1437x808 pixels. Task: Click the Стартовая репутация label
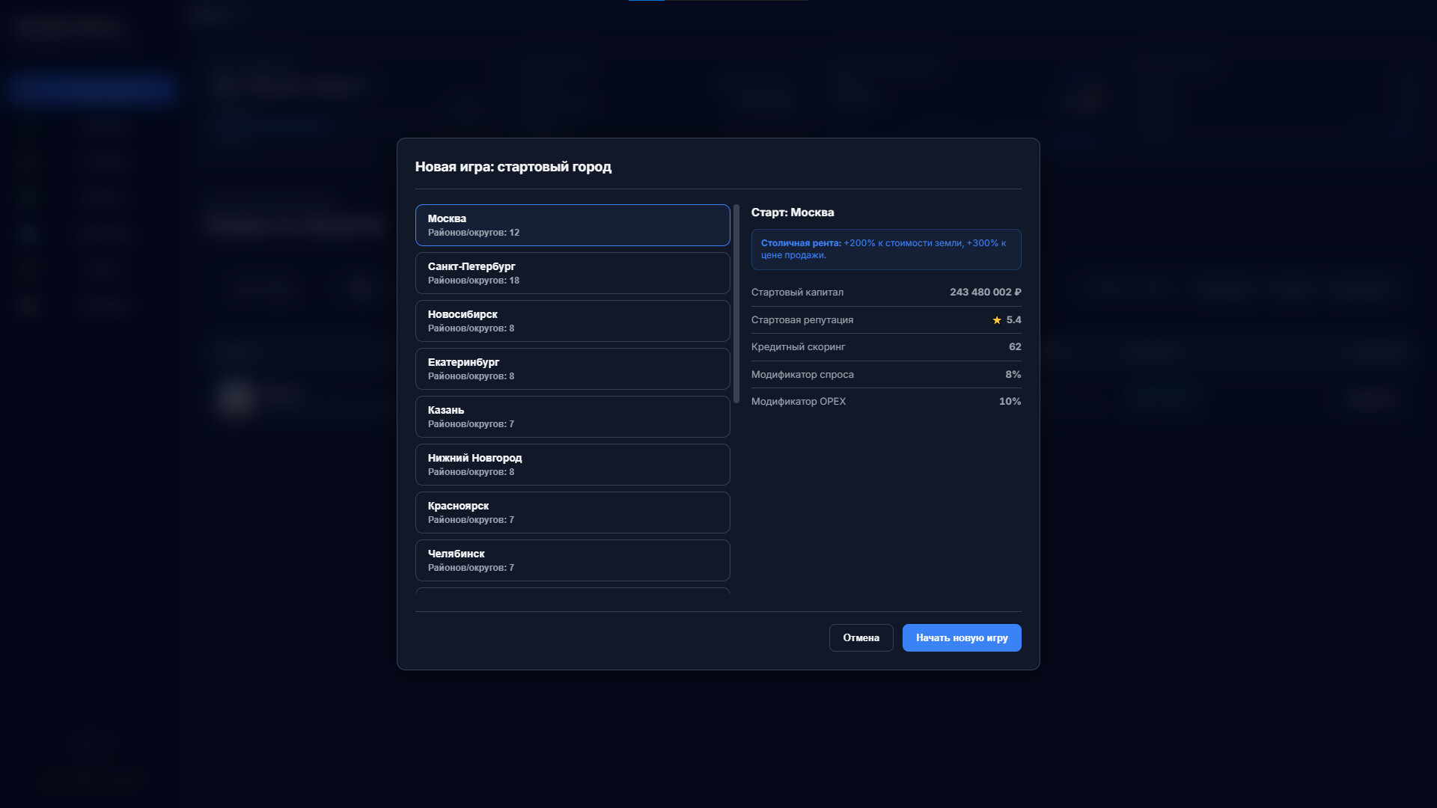click(x=802, y=320)
